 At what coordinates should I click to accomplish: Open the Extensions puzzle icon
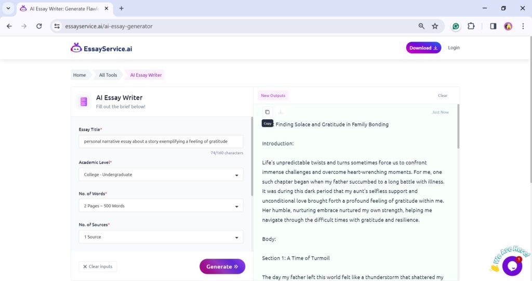tap(471, 26)
